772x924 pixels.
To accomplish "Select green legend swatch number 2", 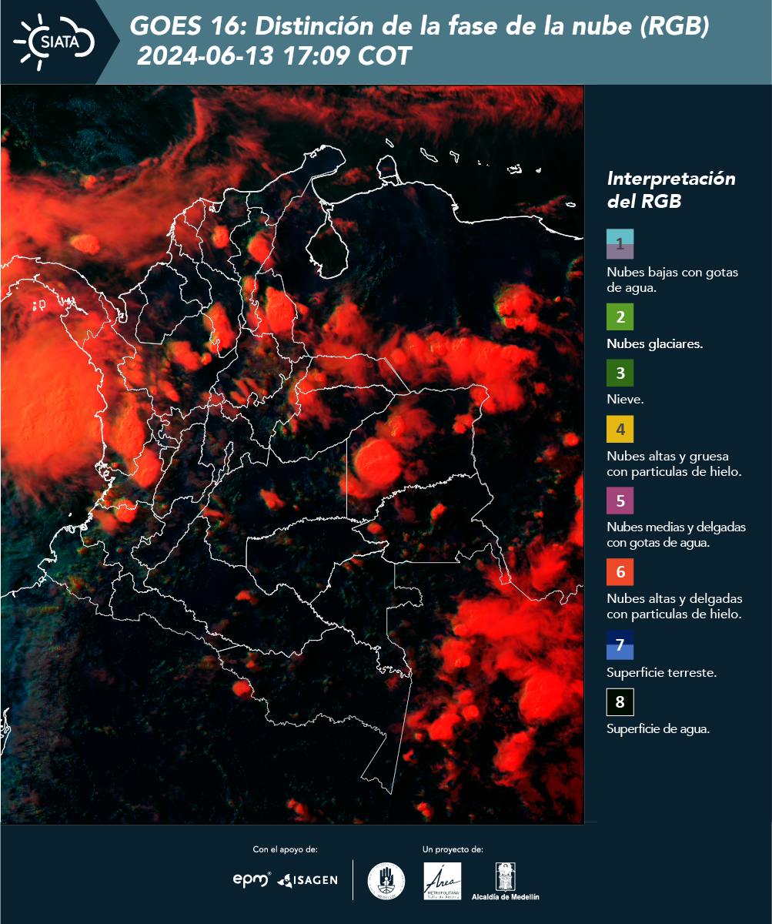I will click(x=620, y=316).
